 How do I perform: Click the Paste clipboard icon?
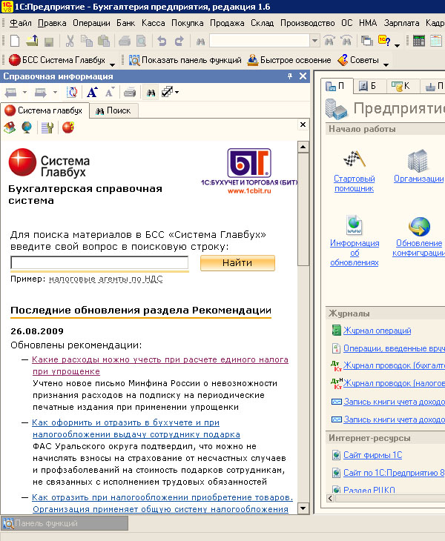pos(104,41)
